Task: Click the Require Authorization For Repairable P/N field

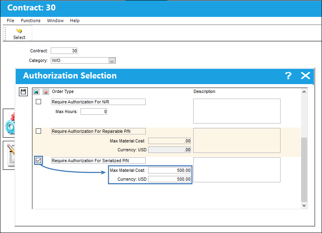Action: (99, 131)
